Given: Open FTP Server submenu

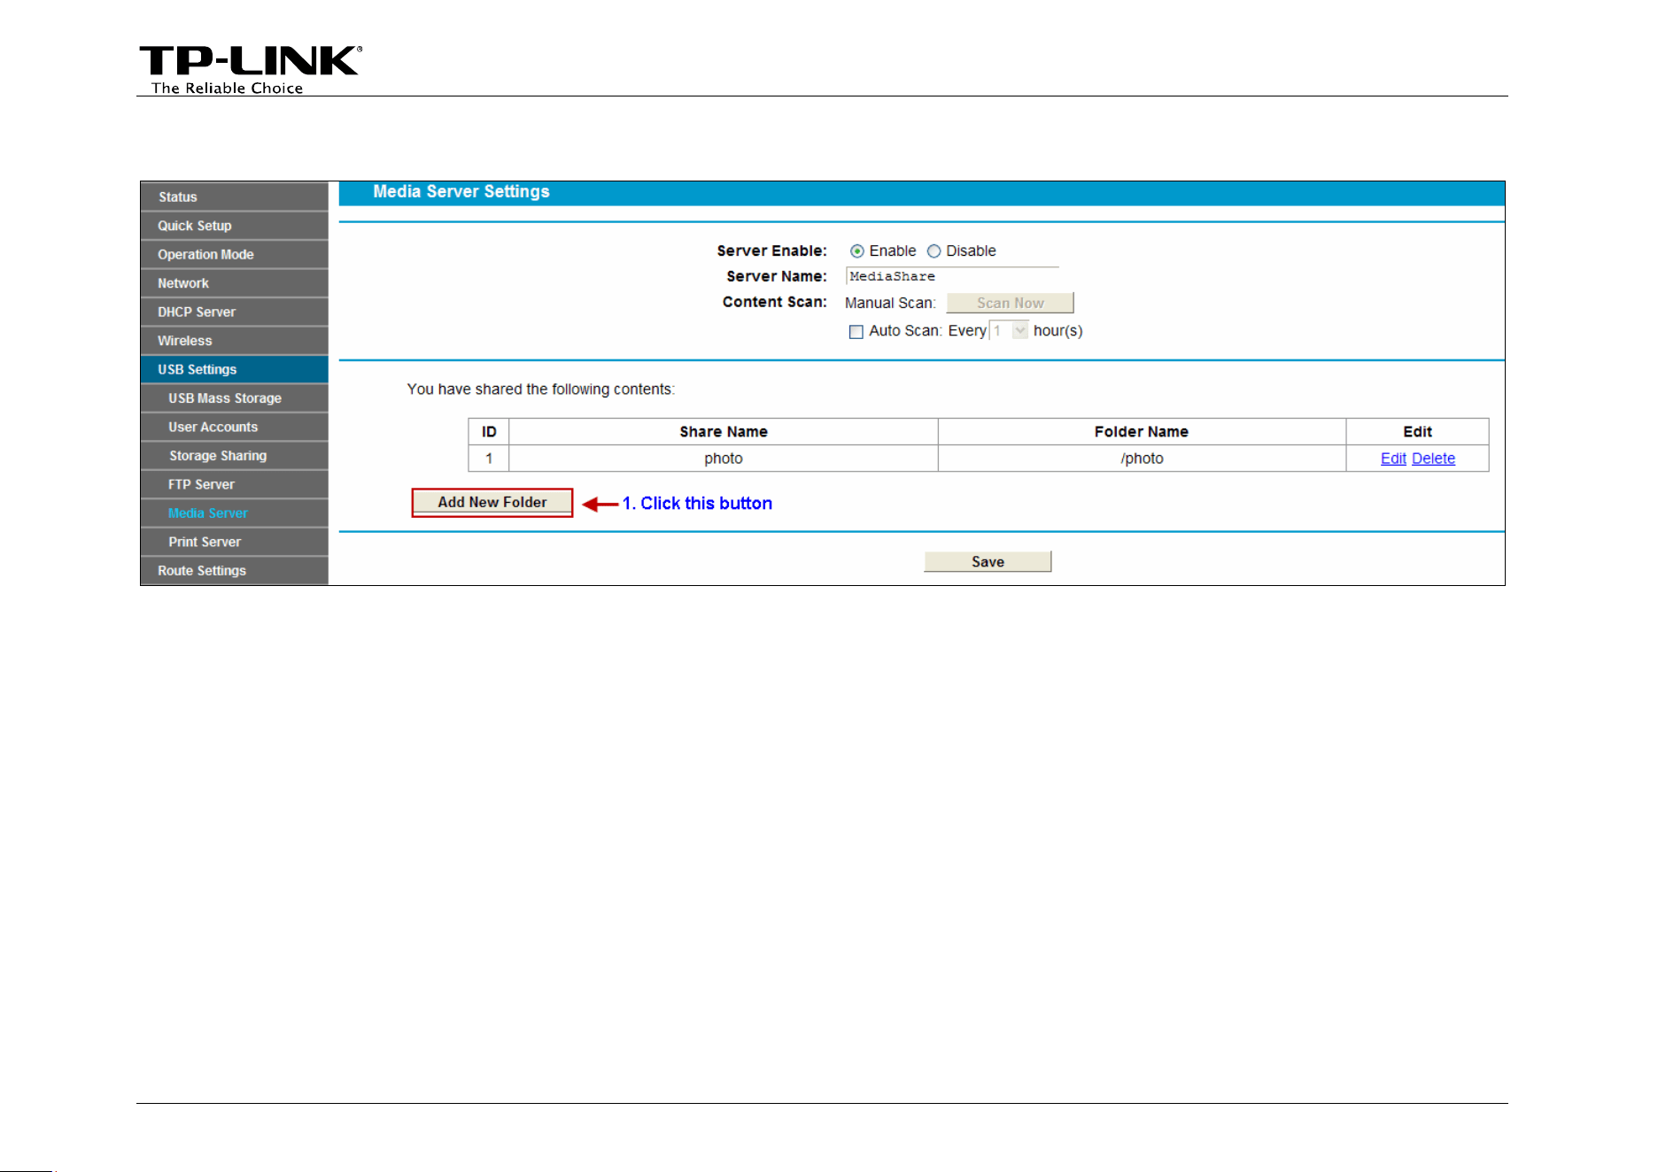Looking at the screenshot, I should click(x=234, y=484).
